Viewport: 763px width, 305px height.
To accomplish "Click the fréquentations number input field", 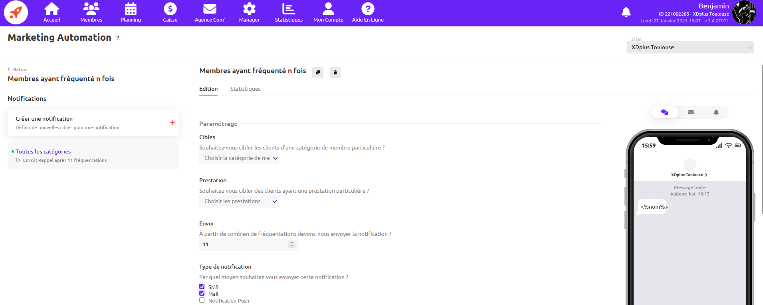I will click(x=244, y=245).
